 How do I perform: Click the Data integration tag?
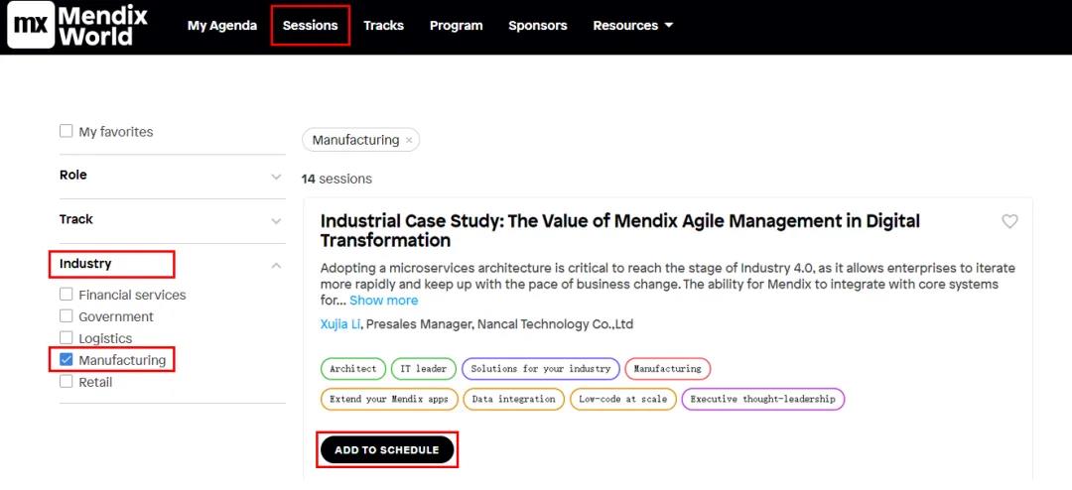coord(513,399)
